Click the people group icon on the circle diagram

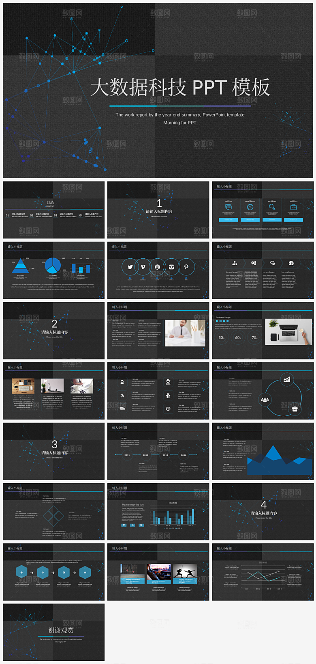coord(265,400)
